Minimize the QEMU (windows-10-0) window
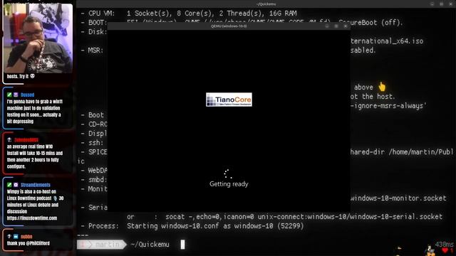This screenshot has height=256, width=456. tap(327, 26)
